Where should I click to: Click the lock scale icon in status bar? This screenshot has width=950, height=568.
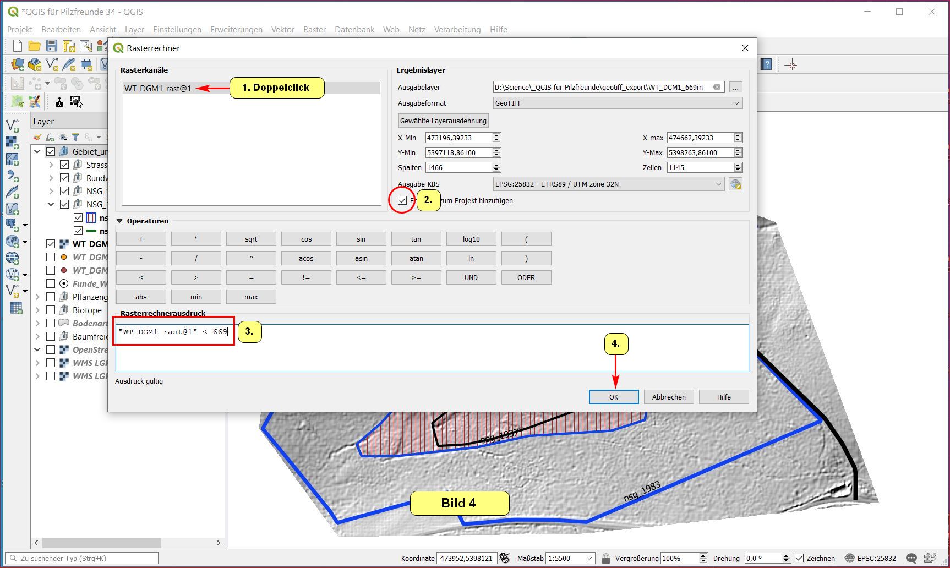click(x=605, y=558)
